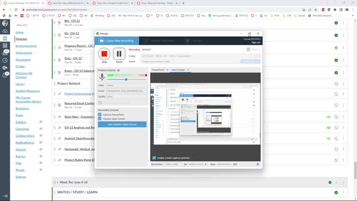Uncheck Capture PowerPoint checkbox
357x201 pixels.
pos(99,115)
